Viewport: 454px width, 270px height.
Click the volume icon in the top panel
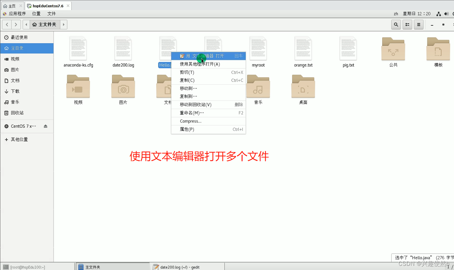click(447, 14)
